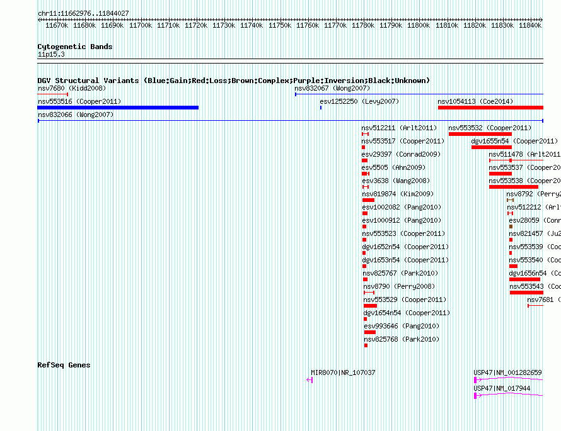
Task: Select the nsv512212 variant label
Action: point(534,207)
